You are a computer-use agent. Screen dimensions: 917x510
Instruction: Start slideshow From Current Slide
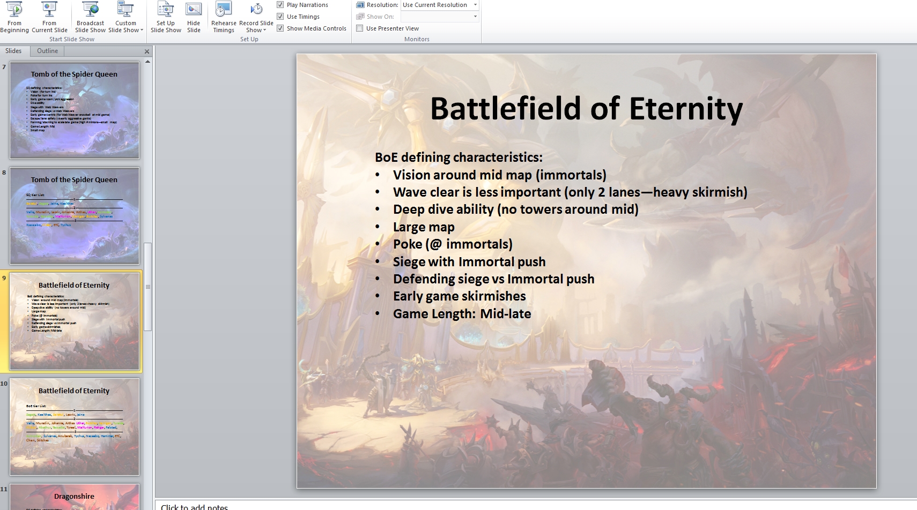click(x=49, y=18)
